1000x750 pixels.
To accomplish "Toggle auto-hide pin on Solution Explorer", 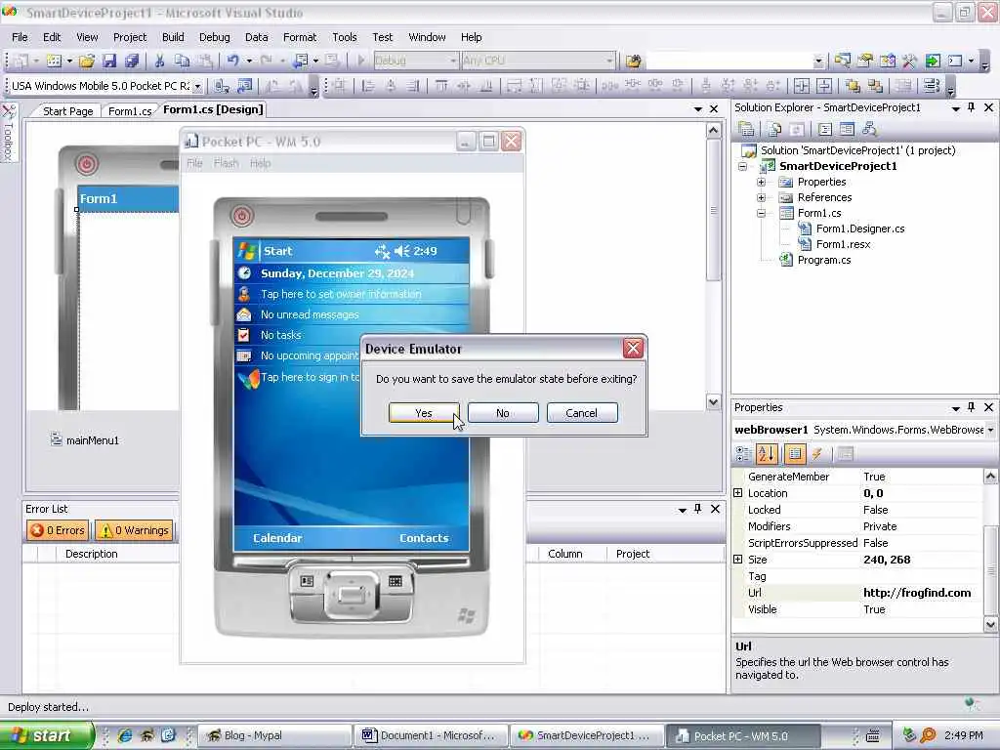I will pos(972,107).
